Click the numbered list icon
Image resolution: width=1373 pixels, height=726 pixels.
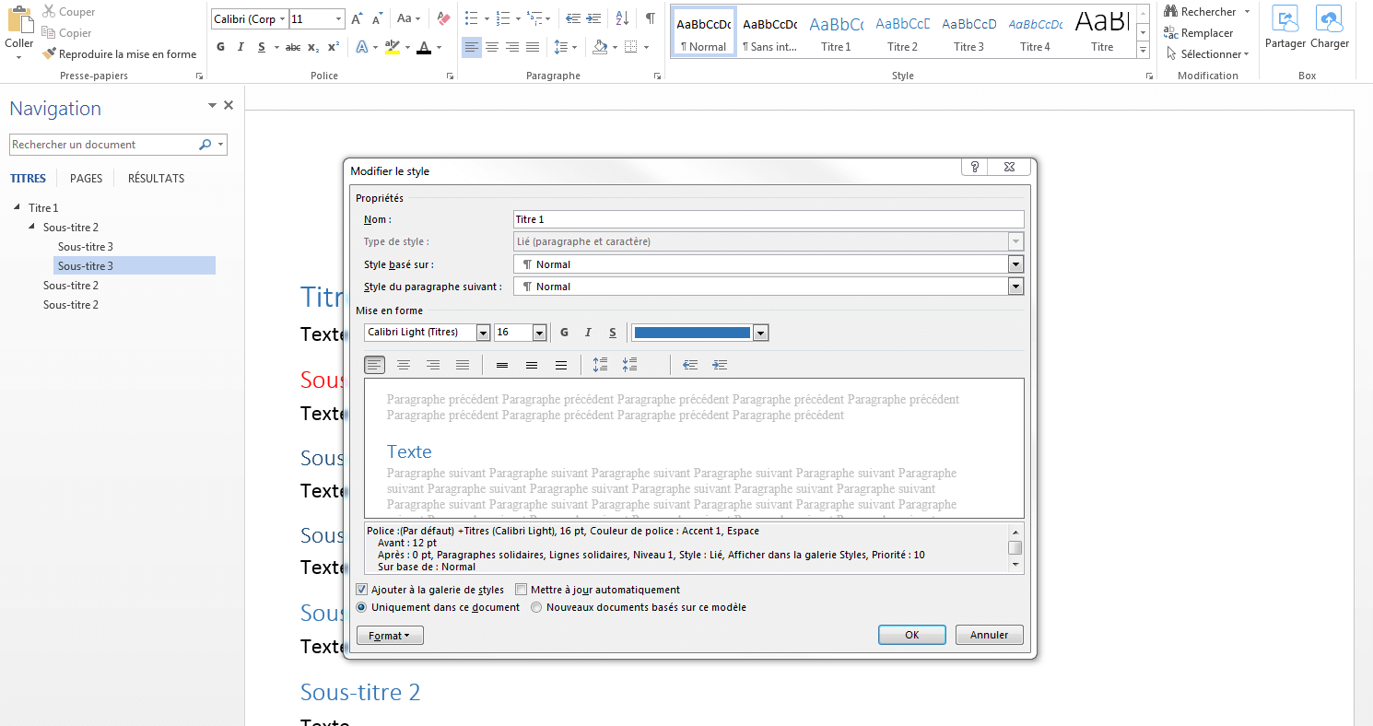point(502,18)
